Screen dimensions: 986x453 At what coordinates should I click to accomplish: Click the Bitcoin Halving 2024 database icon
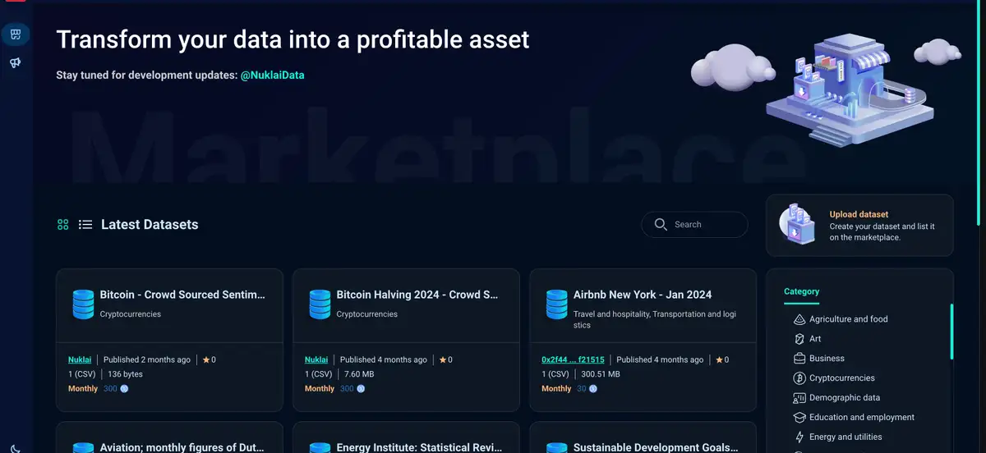(x=320, y=304)
